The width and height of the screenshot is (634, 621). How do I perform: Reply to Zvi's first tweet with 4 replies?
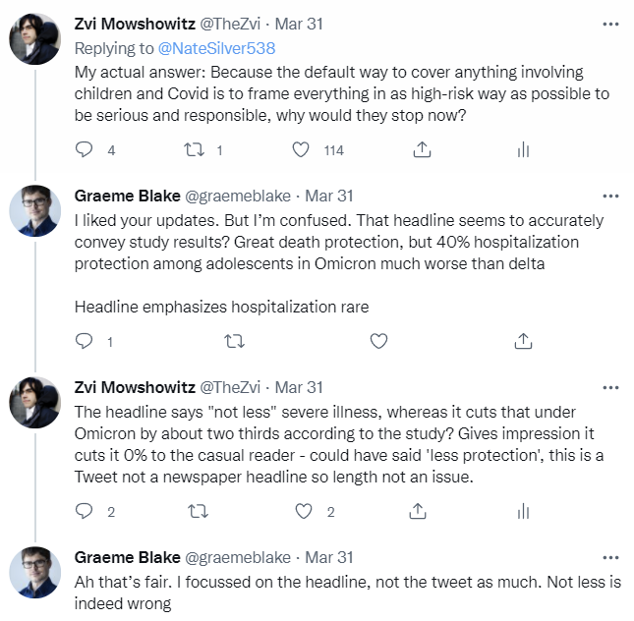pyautogui.click(x=85, y=150)
